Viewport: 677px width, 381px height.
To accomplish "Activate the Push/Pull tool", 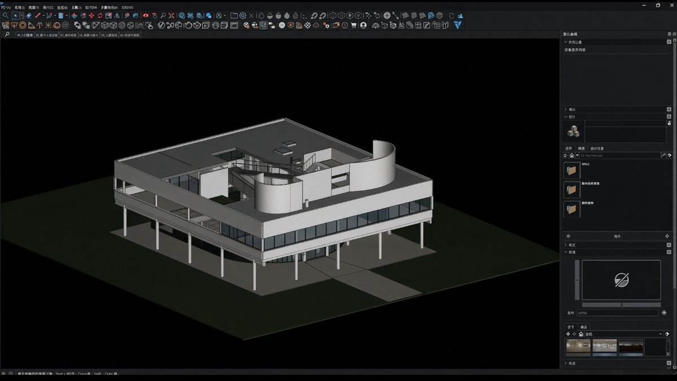I will (75, 16).
